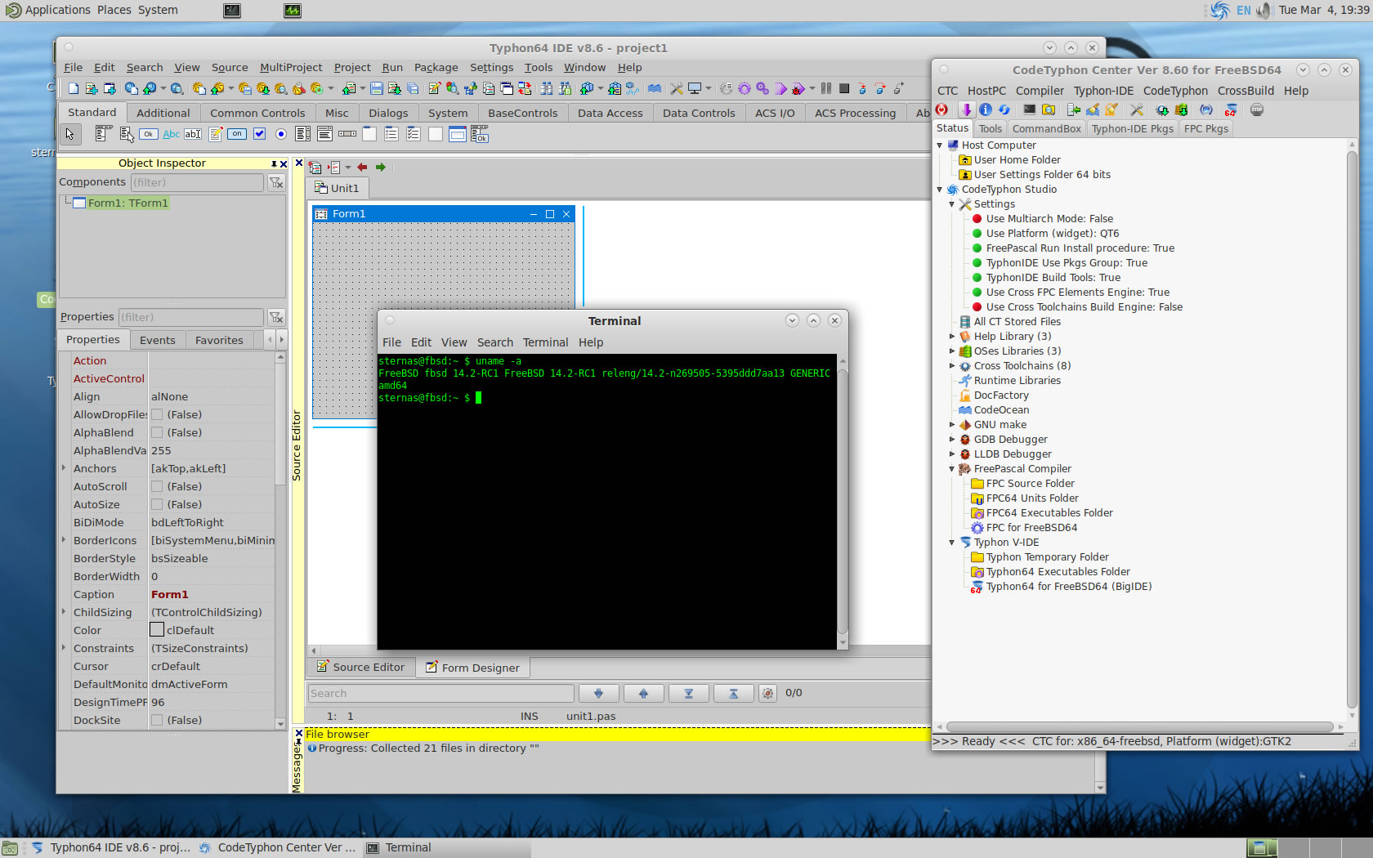Collapse the FreePascal Compiler tree node
The image size is (1373, 858).
click(952, 468)
